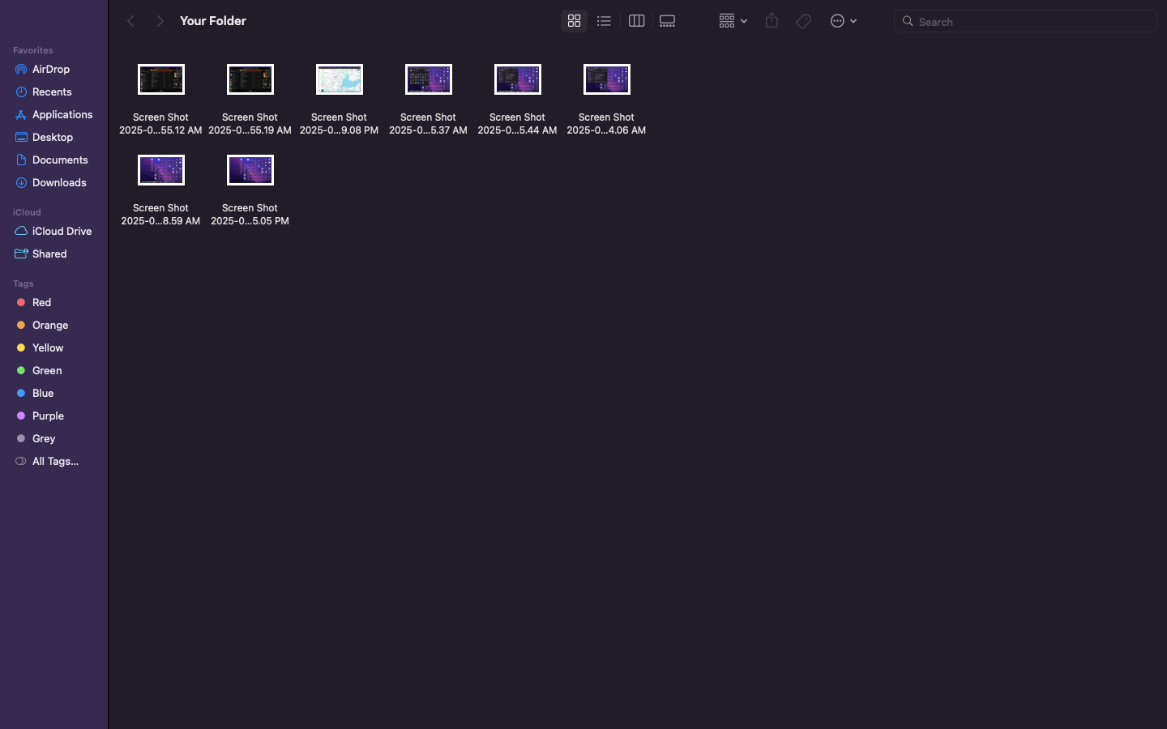Open the More actions ellipsis menu
This screenshot has height=729, width=1167.
coord(843,21)
